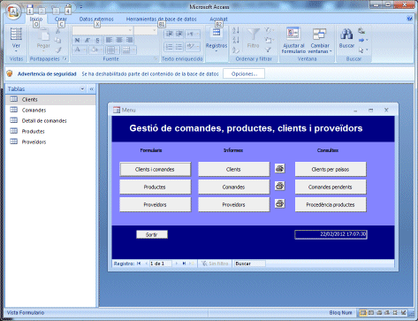Viewport: 418px width, 321px height.
Task: Select the Proveïdors table
Action: [x=50, y=141]
